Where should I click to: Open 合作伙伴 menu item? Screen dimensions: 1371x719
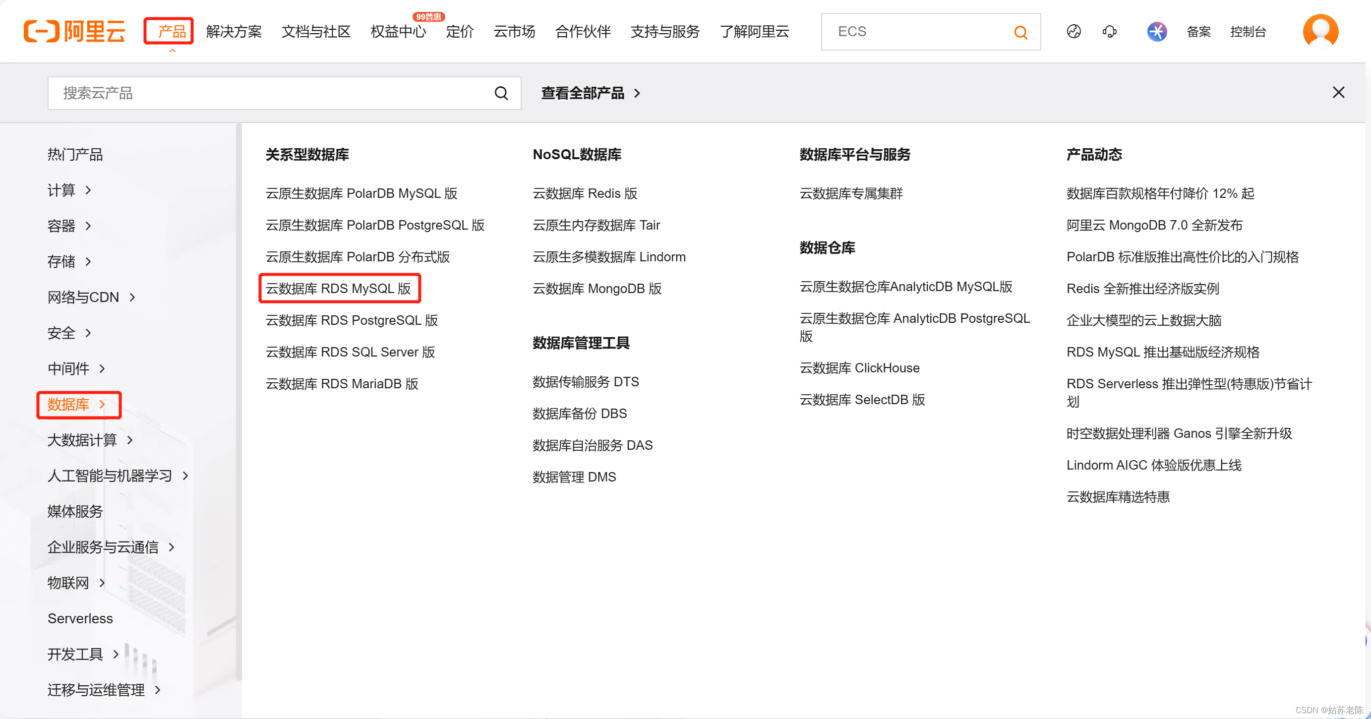click(x=583, y=31)
